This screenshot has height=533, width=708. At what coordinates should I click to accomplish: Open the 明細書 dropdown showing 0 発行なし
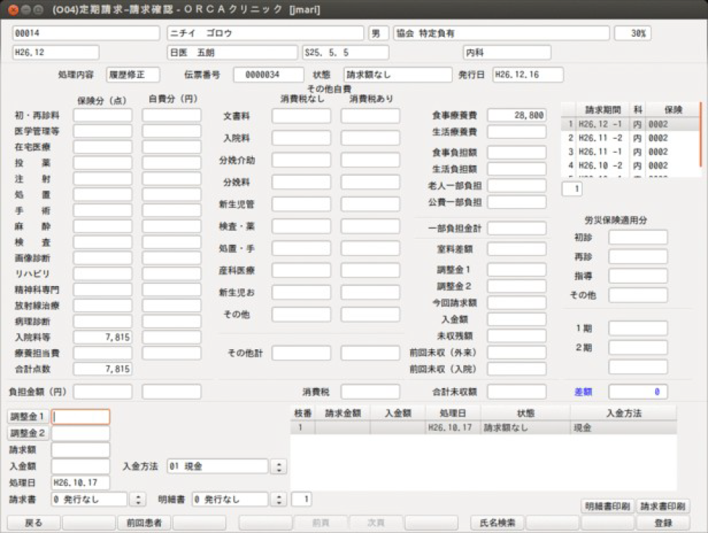279,499
